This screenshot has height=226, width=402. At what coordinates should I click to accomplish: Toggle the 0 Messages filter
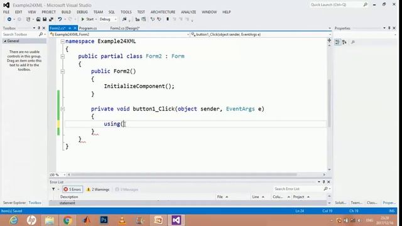[x=127, y=190]
